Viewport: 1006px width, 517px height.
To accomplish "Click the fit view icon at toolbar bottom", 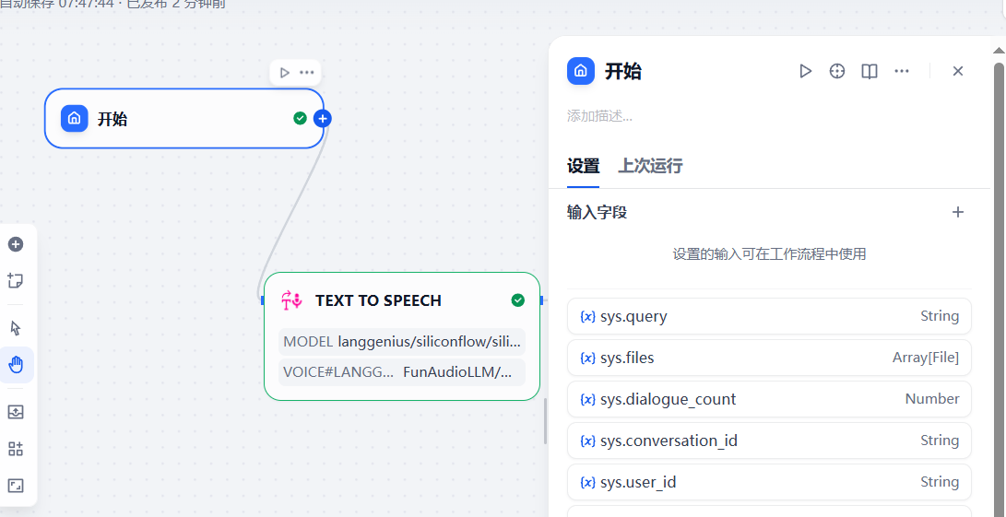I will tap(16, 486).
